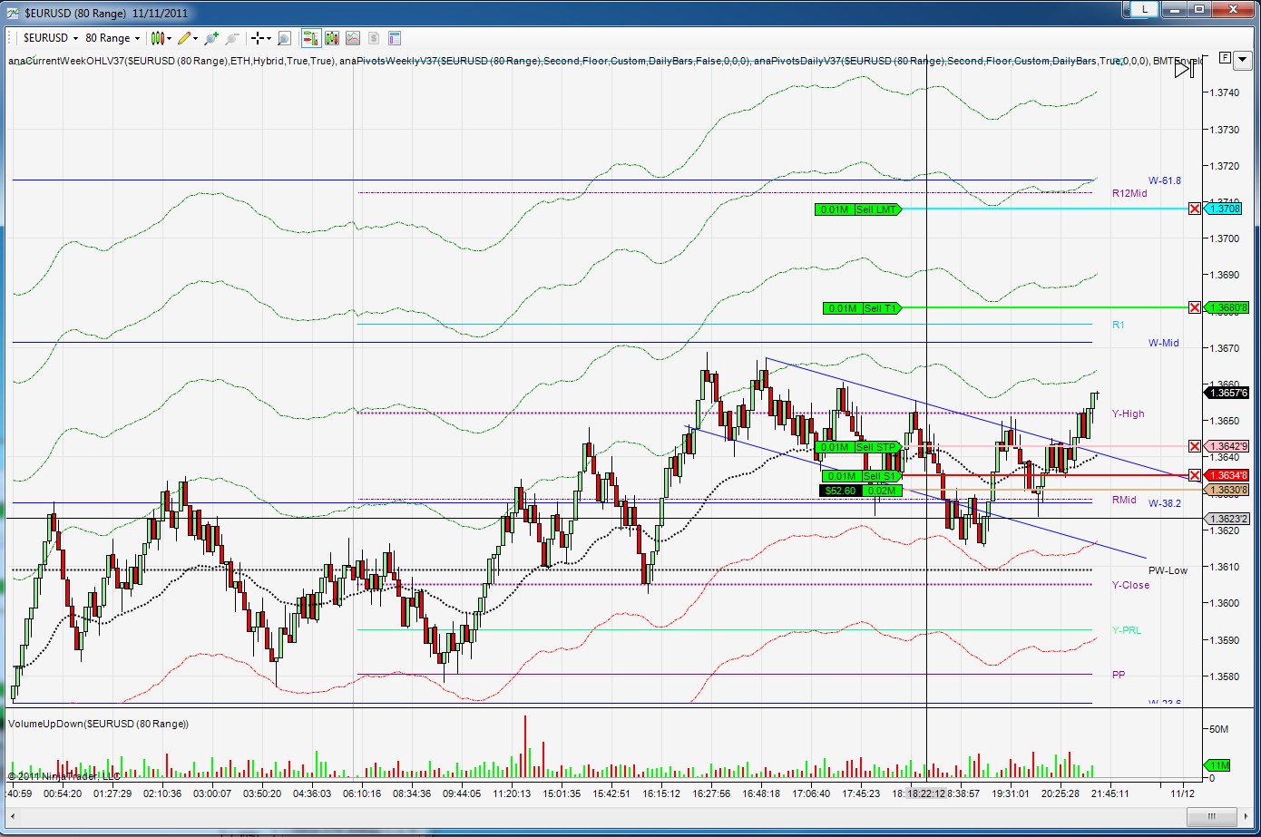Expand the crosshair pointer dropdown arrow
This screenshot has height=837, width=1261.
(x=269, y=38)
